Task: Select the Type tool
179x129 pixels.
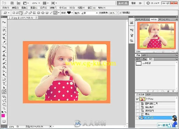Action: [x=4, y=84]
